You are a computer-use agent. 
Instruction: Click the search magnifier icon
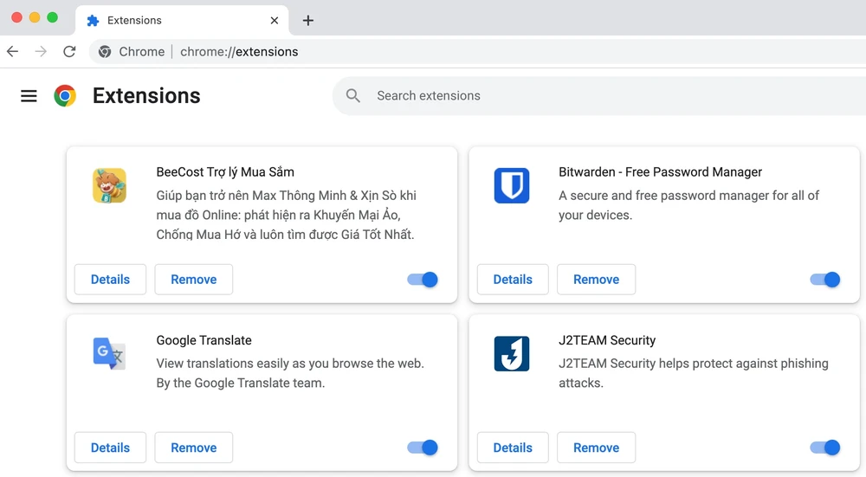coord(353,96)
